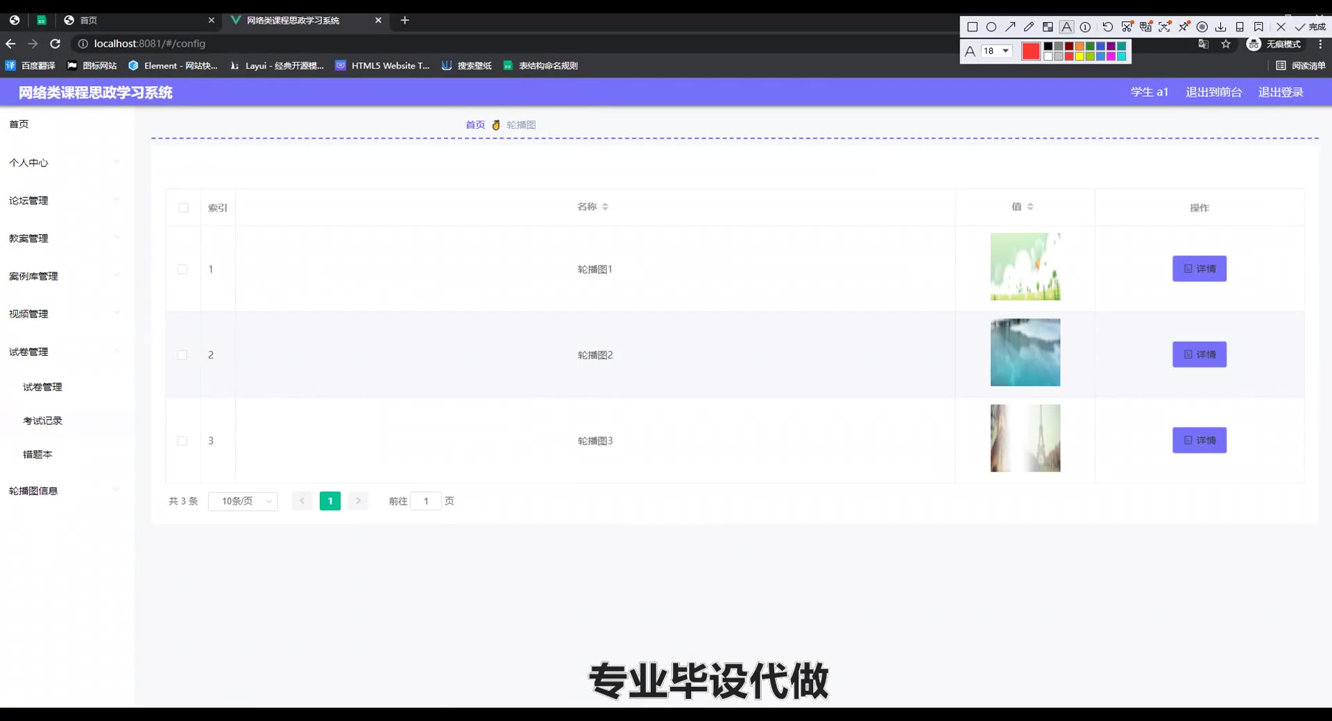Tick the checkbox for 轮播图2 row
This screenshot has height=721, width=1332.
click(x=182, y=355)
